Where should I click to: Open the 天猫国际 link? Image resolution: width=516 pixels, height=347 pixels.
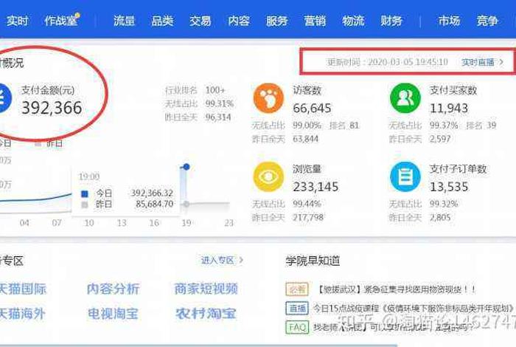pyautogui.click(x=23, y=289)
